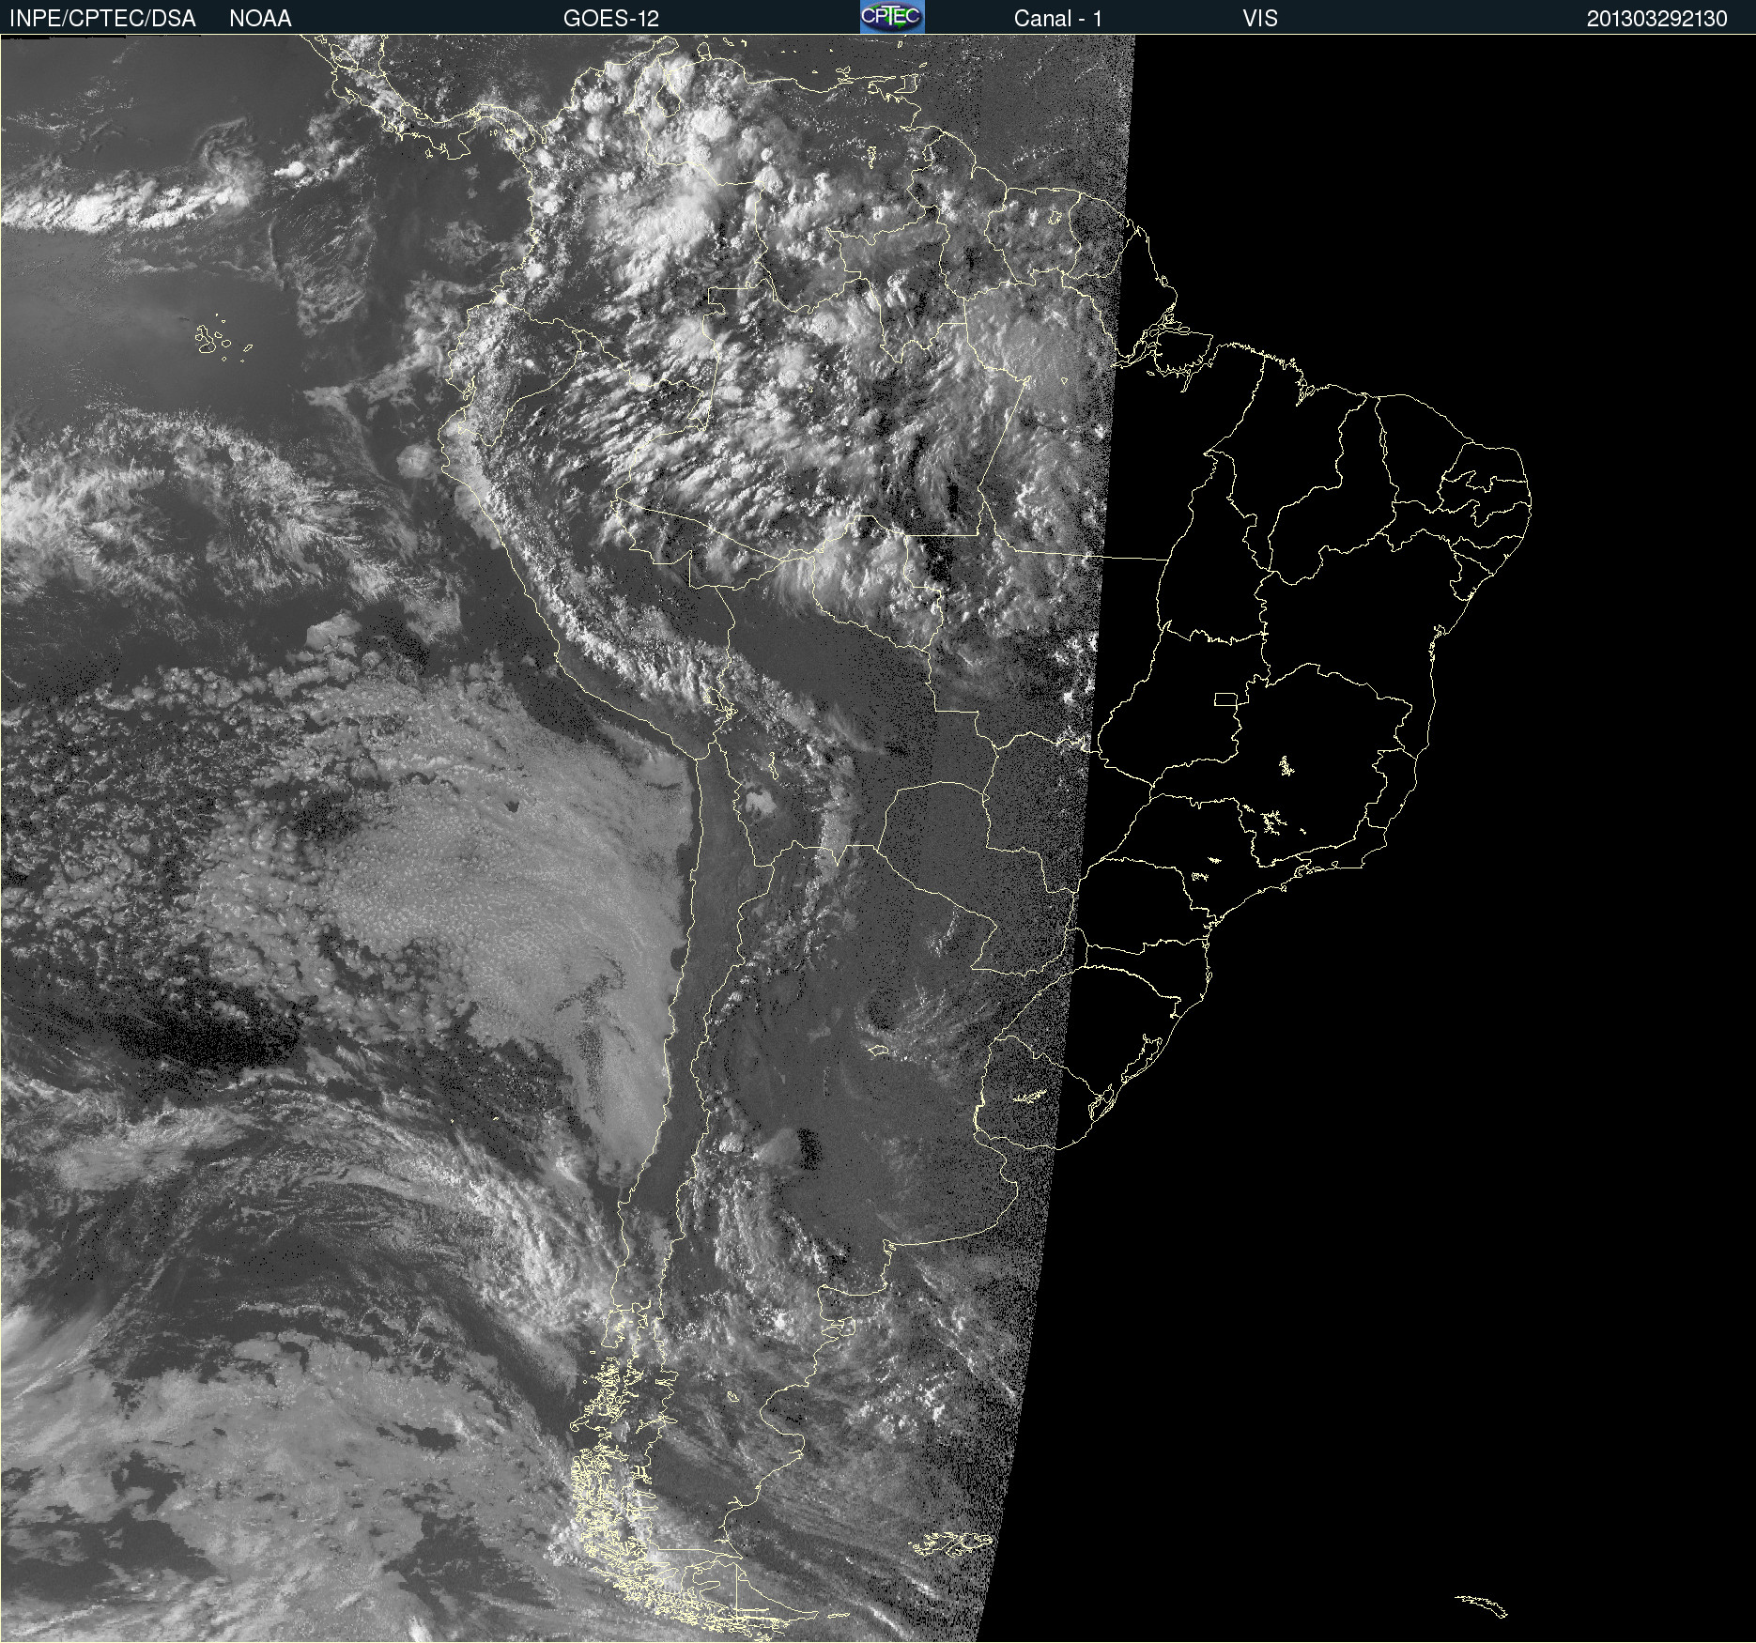Click the Canal - 1 channel label
The width and height of the screenshot is (1756, 1643).
pos(1057,18)
